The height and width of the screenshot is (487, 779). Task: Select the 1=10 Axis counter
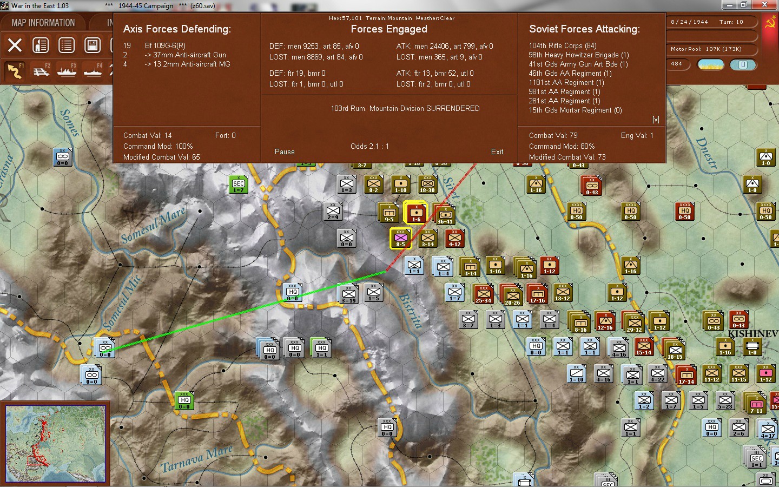(x=577, y=374)
